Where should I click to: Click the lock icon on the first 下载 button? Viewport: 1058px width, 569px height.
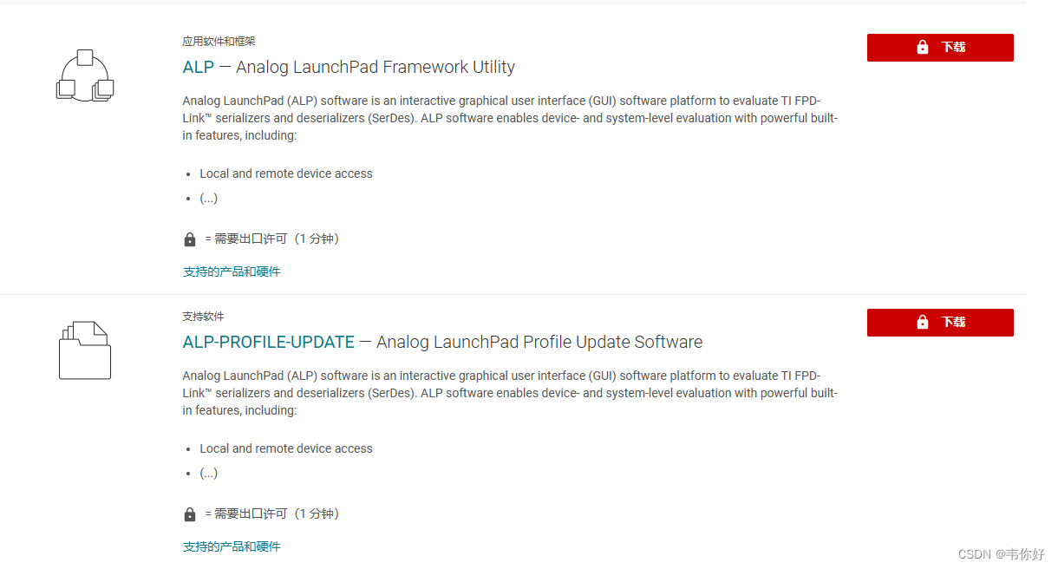coord(922,47)
